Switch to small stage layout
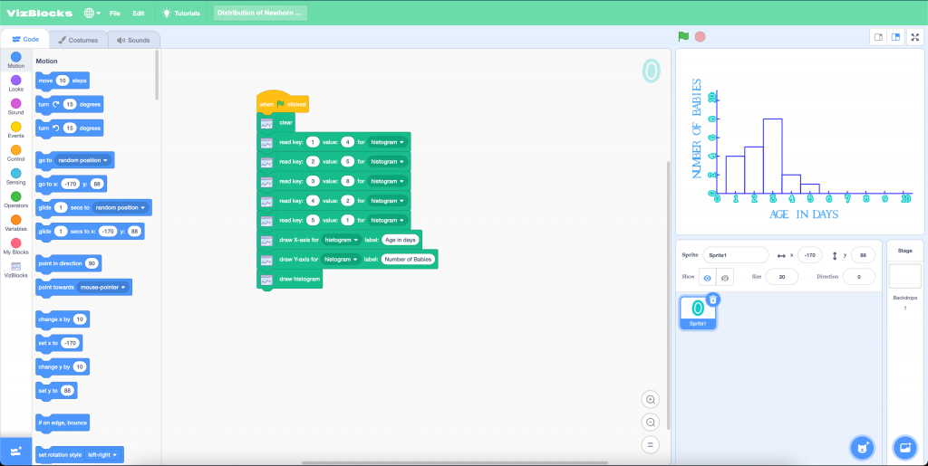This screenshot has height=466, width=928. pos(877,37)
